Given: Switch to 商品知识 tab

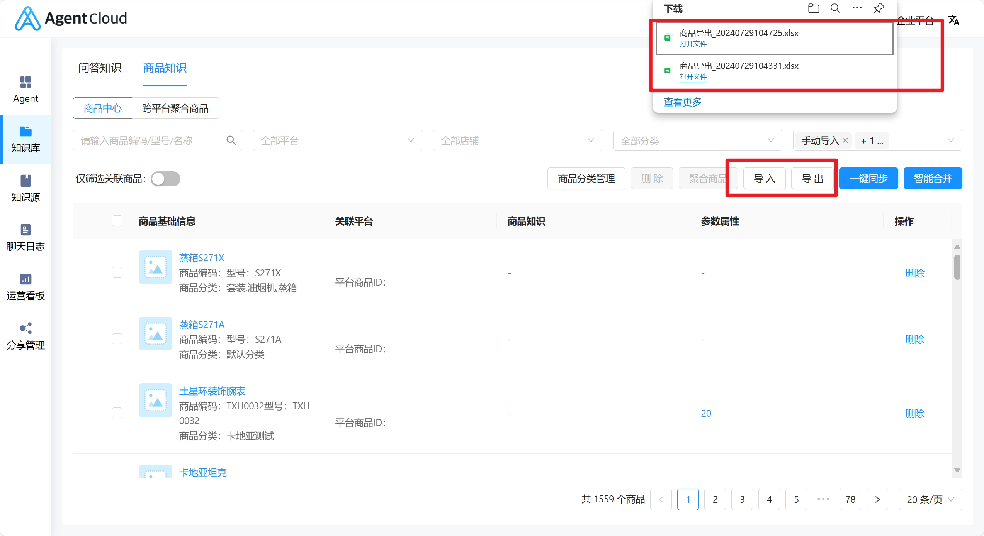Looking at the screenshot, I should click(165, 68).
